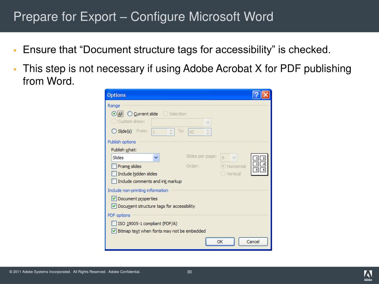The width and height of the screenshot is (379, 284).
Task: Uncheck the Document properties checkbox
Action: (x=114, y=199)
